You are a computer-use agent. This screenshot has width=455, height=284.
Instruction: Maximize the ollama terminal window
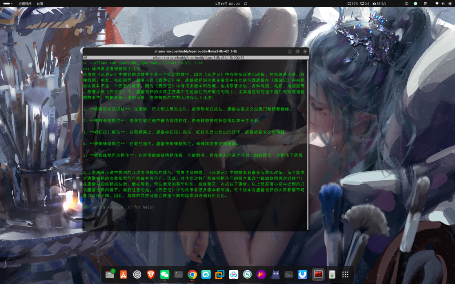(x=297, y=51)
